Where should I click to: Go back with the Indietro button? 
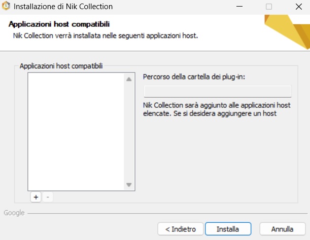(181, 229)
